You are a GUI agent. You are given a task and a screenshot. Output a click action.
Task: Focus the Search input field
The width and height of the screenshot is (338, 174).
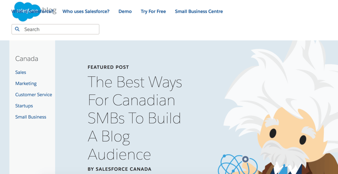[x=60, y=29]
